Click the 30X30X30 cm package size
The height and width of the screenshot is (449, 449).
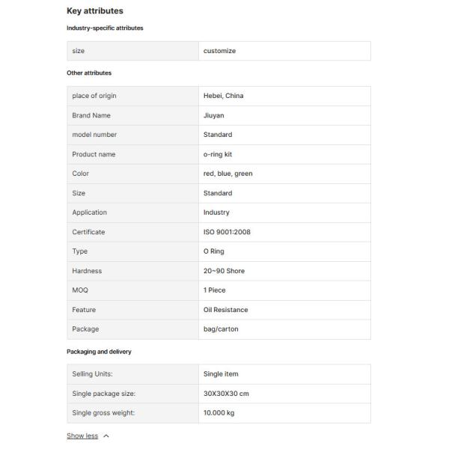[226, 394]
